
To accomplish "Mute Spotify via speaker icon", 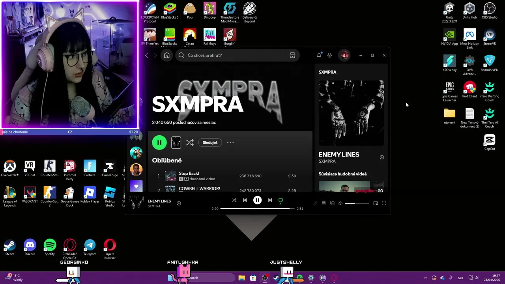I will (x=340, y=204).
